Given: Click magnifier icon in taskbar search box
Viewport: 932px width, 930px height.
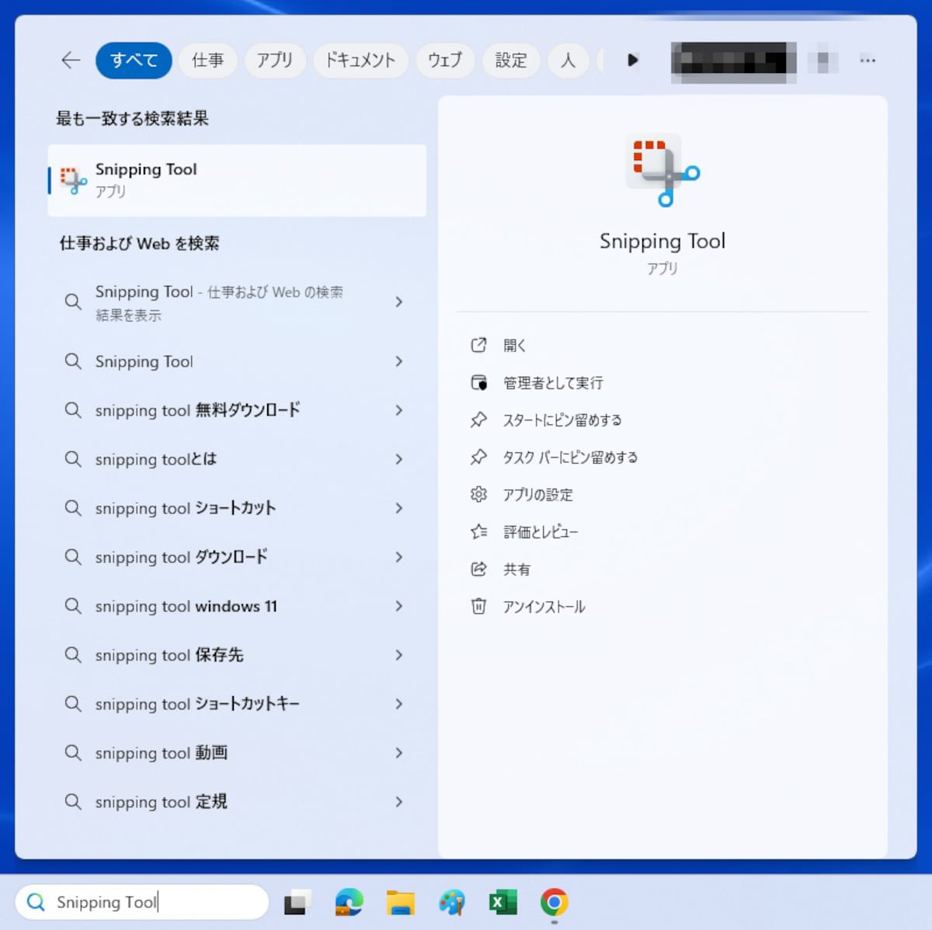Looking at the screenshot, I should coord(36,902).
